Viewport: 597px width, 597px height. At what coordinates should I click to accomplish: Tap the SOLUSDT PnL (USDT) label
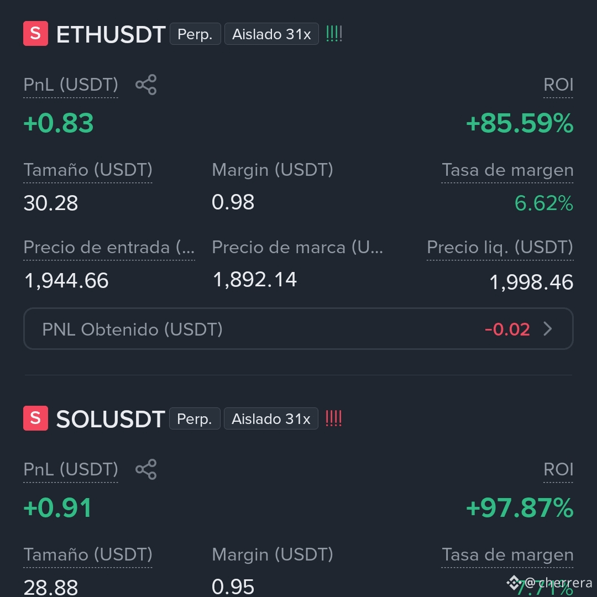[x=71, y=469]
